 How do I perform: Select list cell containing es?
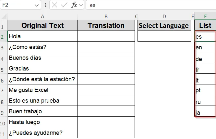[205, 36]
